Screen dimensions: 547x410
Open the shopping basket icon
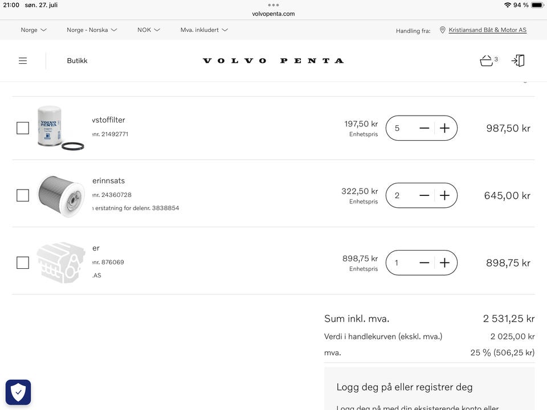486,61
